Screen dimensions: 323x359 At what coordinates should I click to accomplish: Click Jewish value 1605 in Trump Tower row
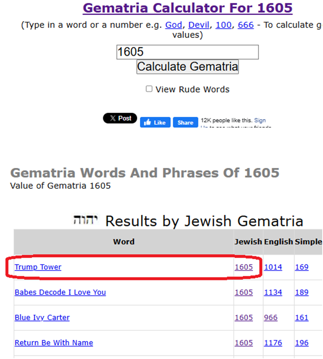point(244,267)
